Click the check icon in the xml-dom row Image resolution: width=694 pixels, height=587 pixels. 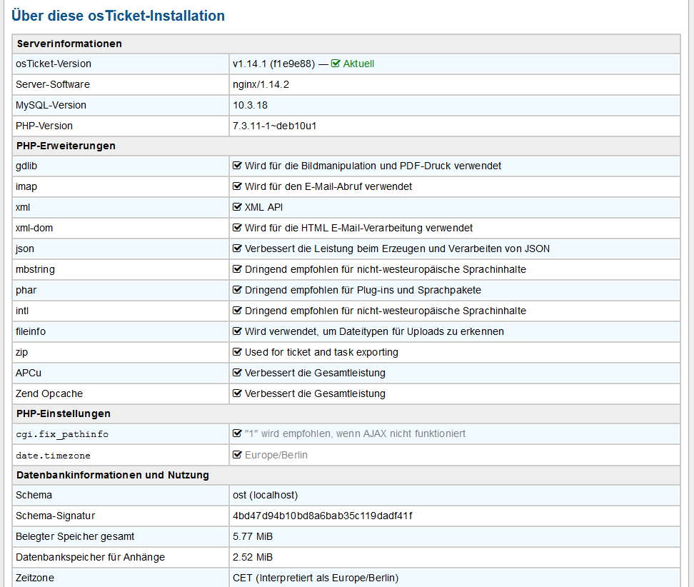(x=237, y=228)
